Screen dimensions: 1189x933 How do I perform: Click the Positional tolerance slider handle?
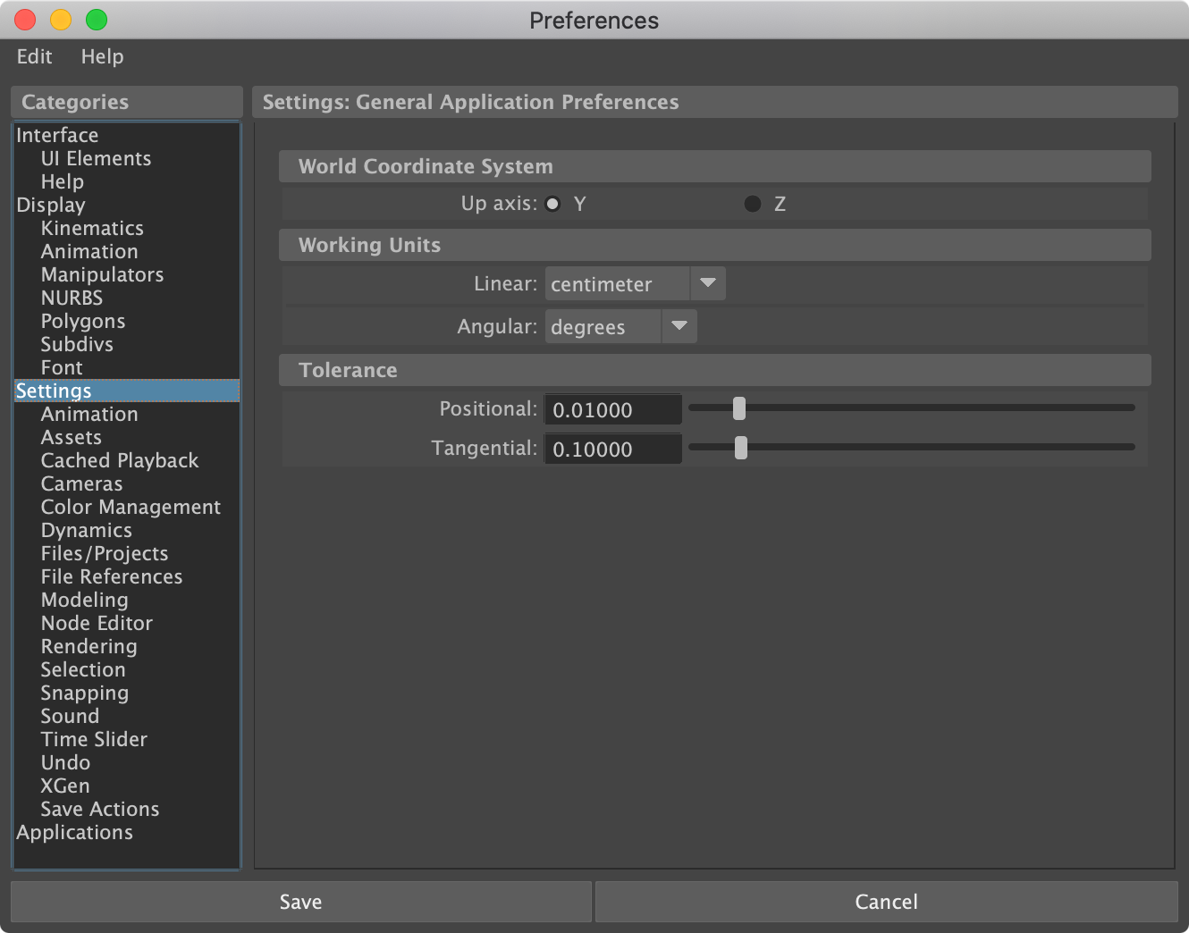(x=739, y=408)
